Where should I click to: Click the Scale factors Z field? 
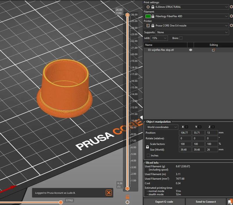(x=212, y=144)
